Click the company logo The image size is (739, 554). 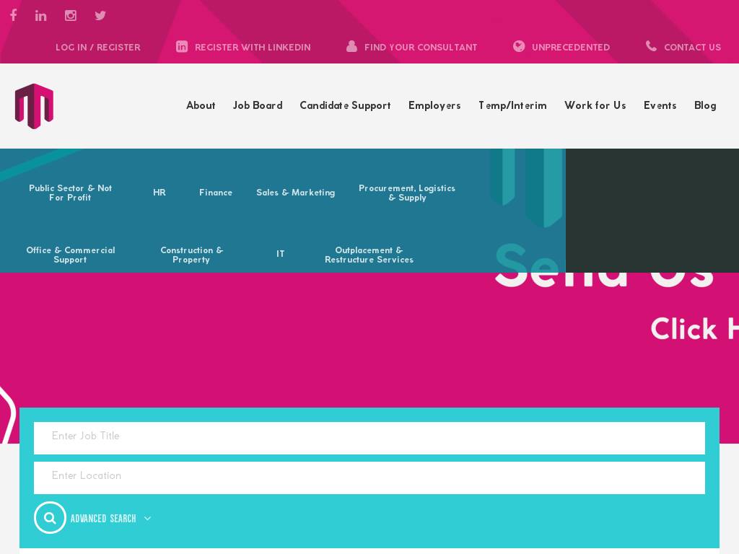[x=34, y=106]
